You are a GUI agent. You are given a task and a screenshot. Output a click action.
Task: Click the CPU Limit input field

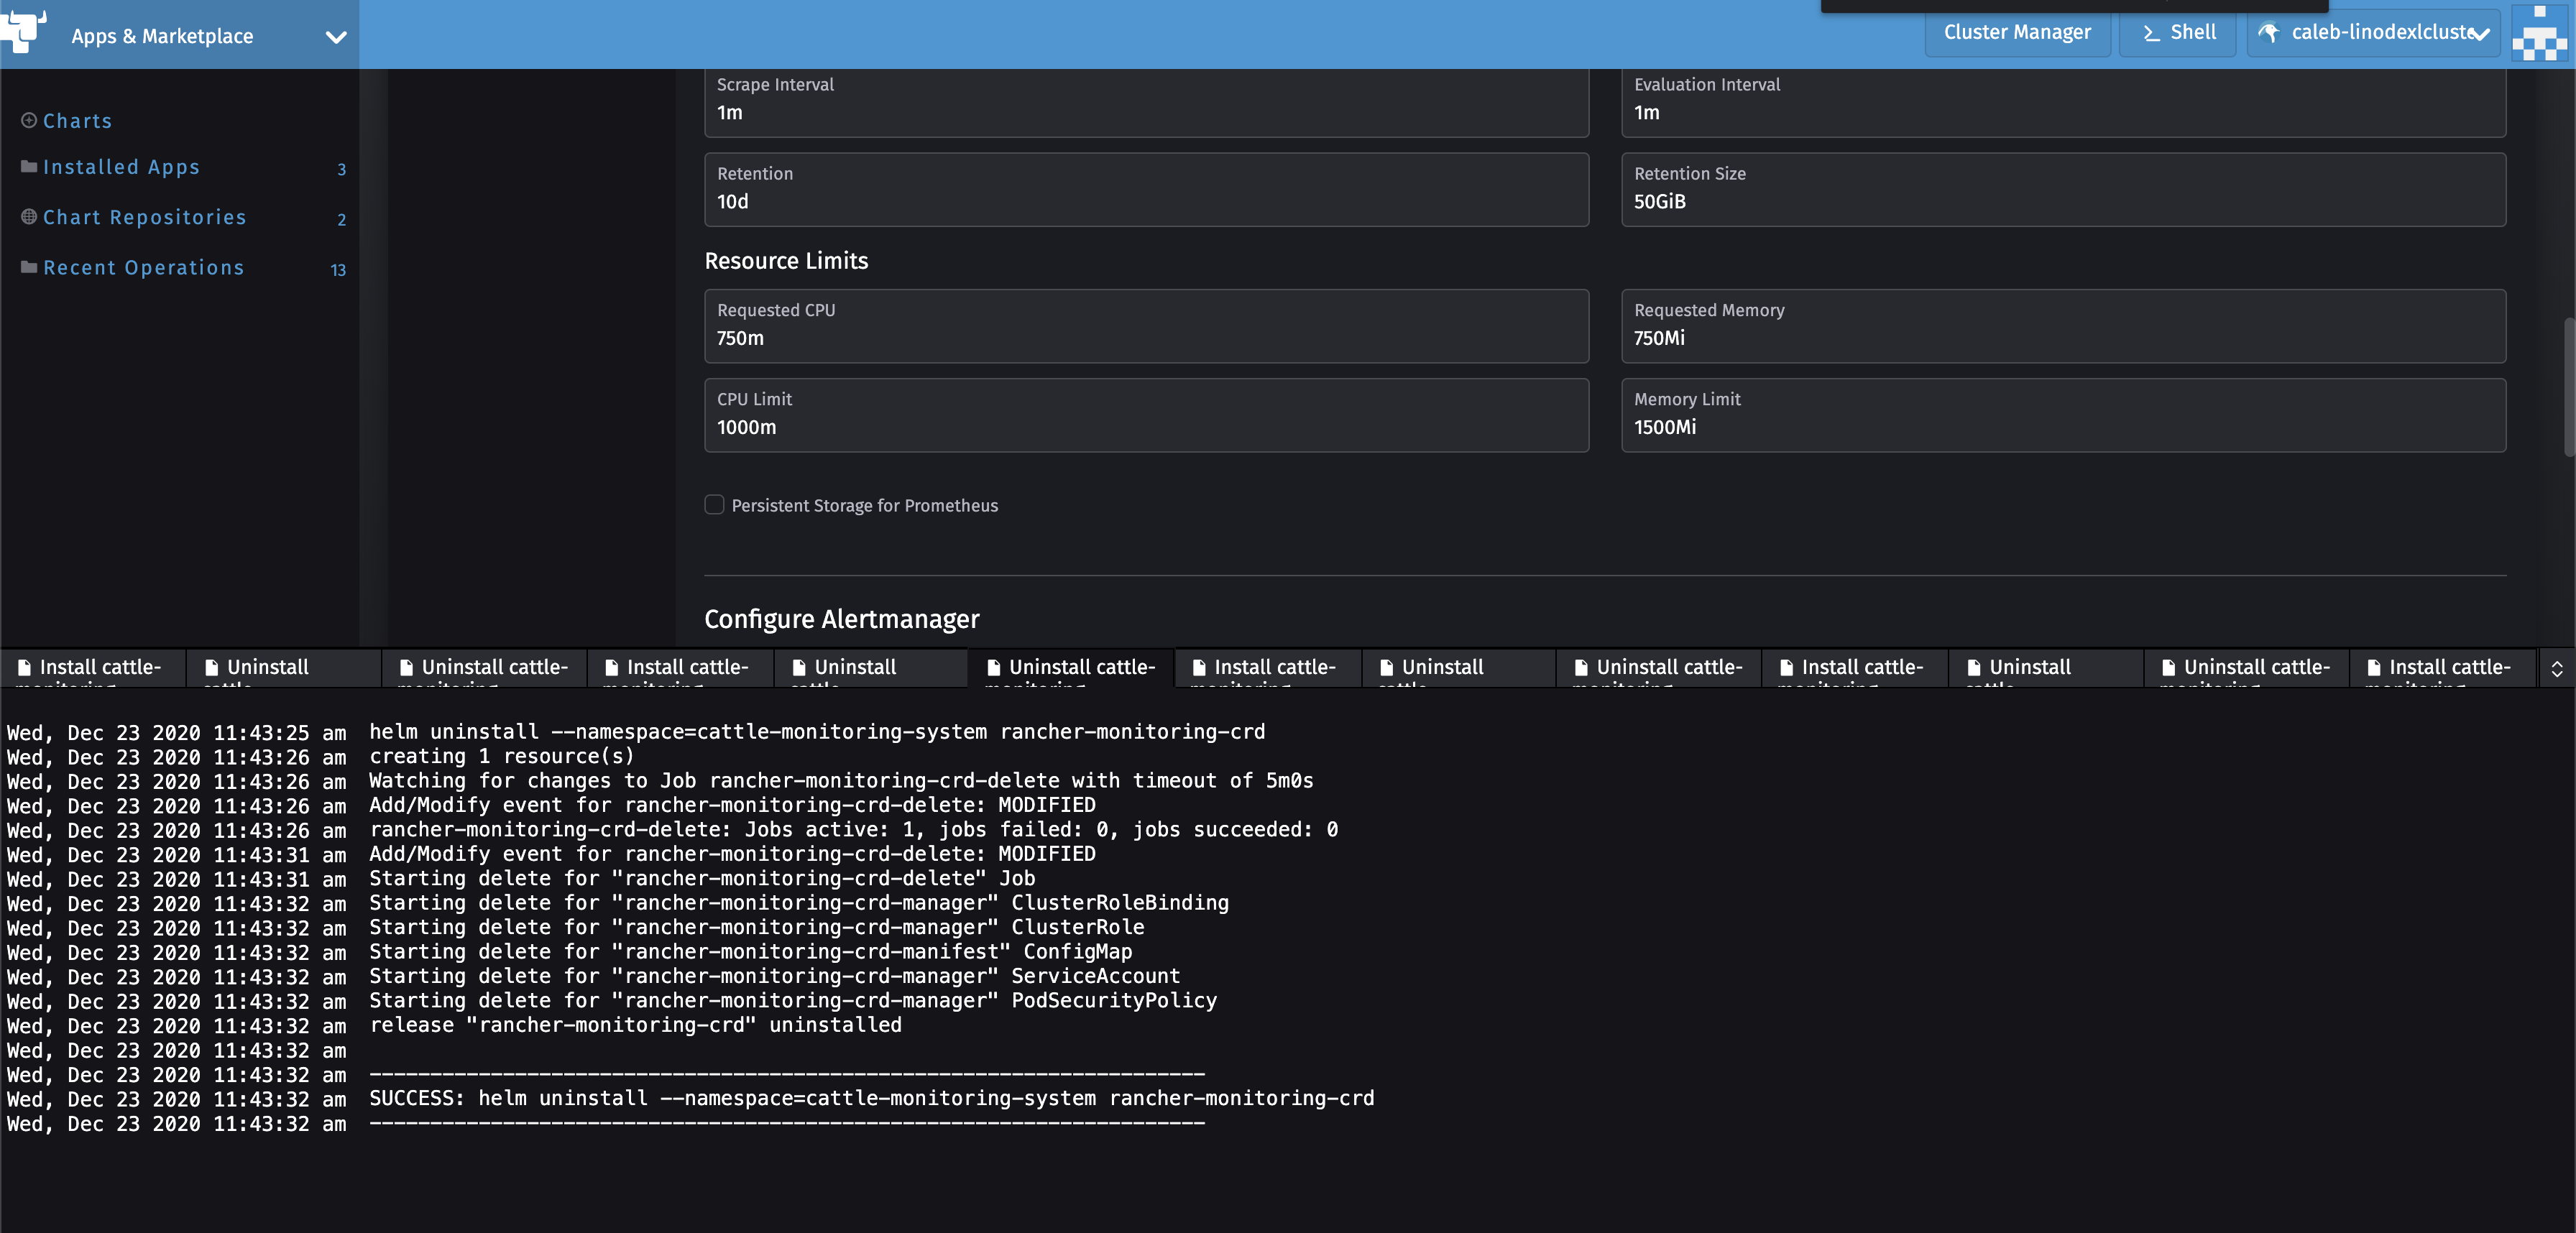coord(1145,427)
